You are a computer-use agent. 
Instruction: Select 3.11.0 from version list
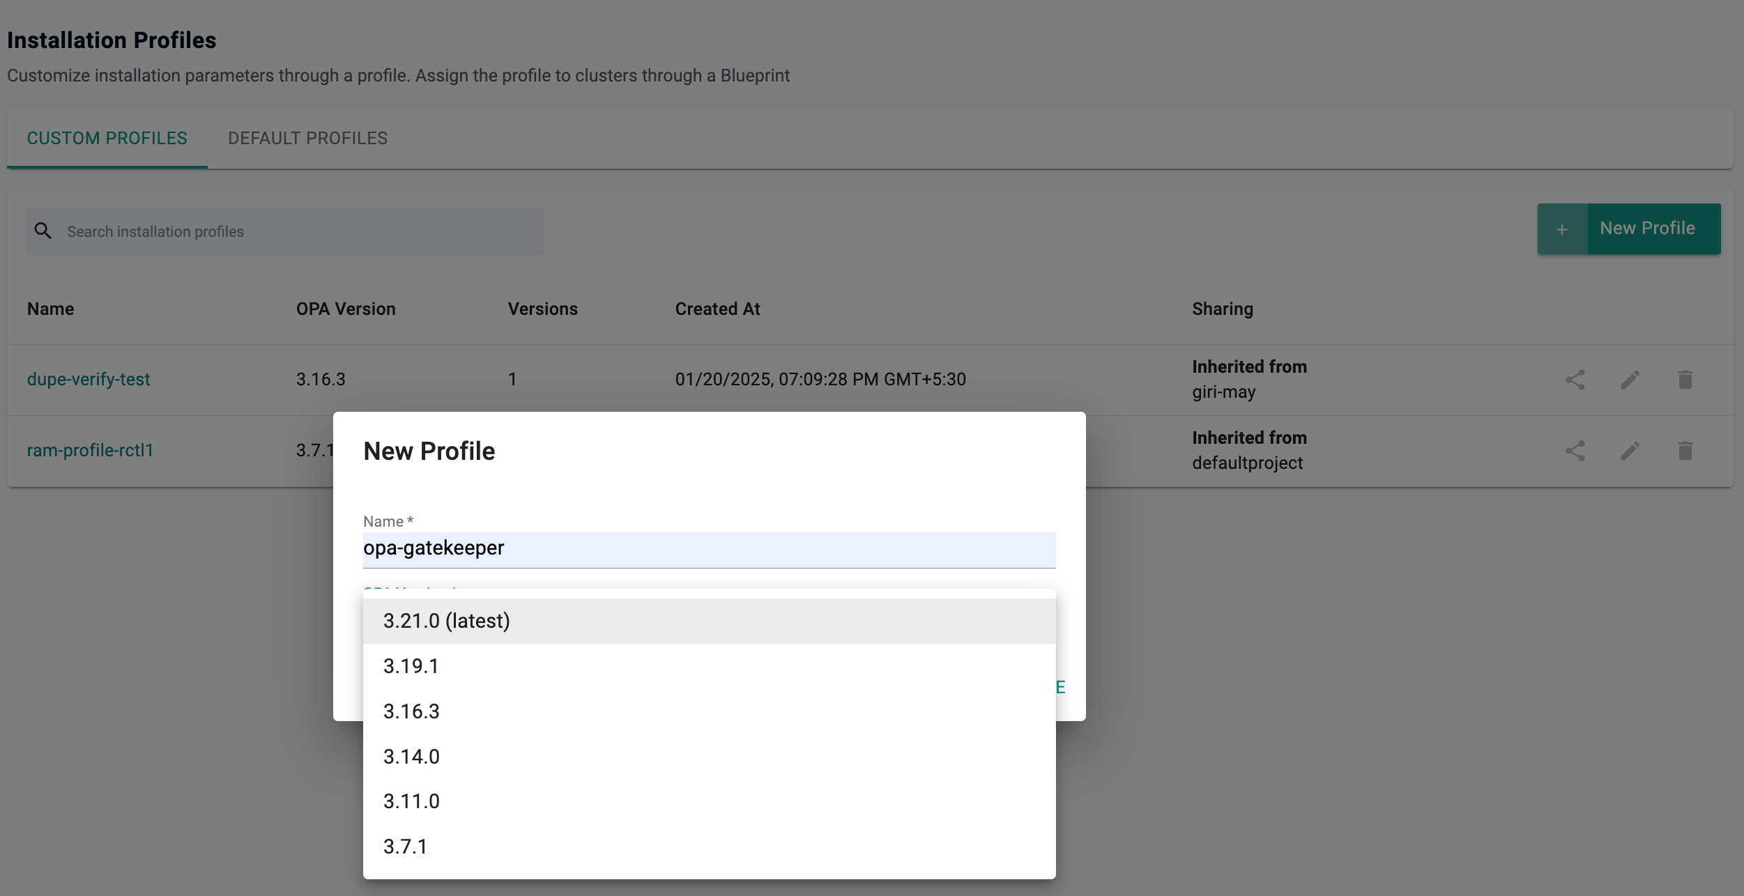411,801
